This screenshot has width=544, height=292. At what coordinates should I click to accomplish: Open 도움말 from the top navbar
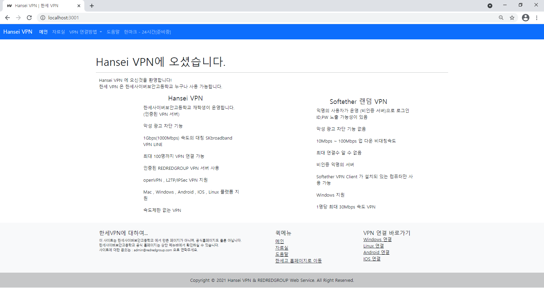[113, 32]
